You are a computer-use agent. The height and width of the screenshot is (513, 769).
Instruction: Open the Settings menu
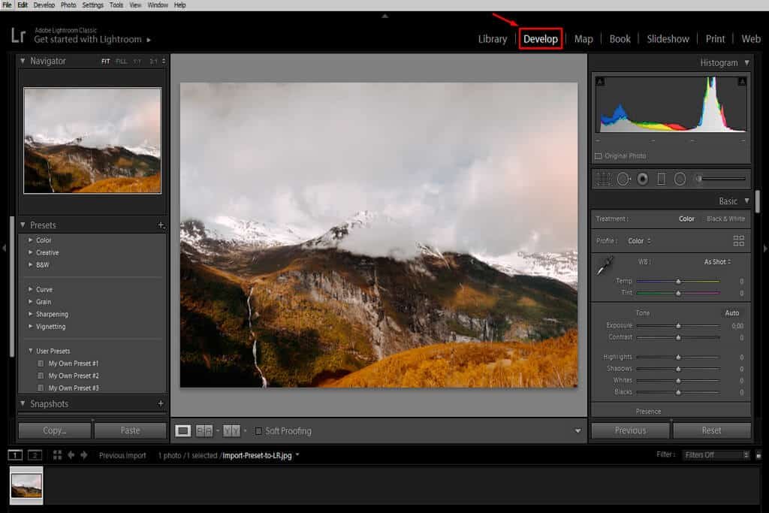point(92,5)
